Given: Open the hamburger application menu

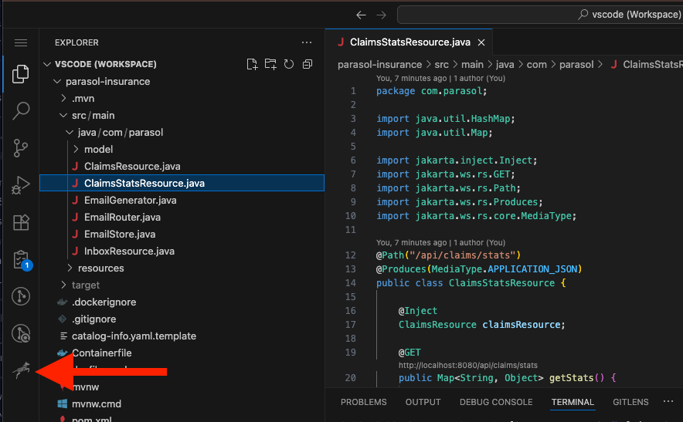Looking at the screenshot, I should coord(20,42).
